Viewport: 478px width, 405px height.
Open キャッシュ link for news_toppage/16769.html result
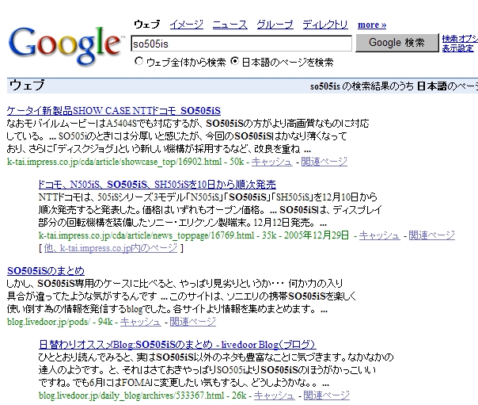click(x=379, y=235)
